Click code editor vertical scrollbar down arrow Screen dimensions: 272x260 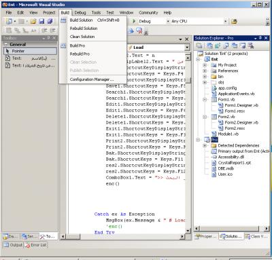pyautogui.click(x=188, y=231)
